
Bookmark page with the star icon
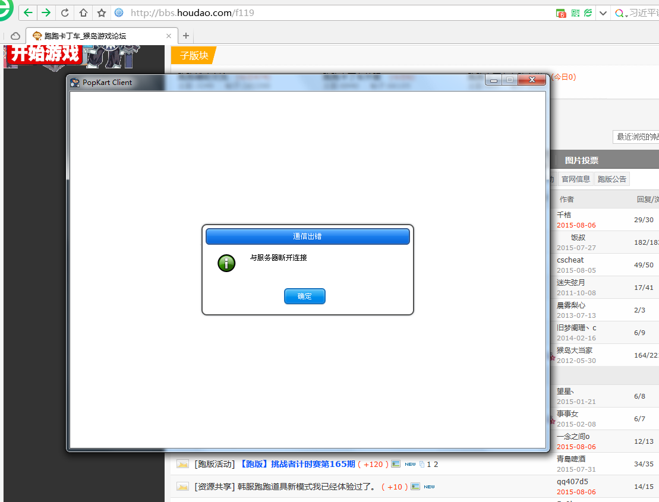click(101, 12)
